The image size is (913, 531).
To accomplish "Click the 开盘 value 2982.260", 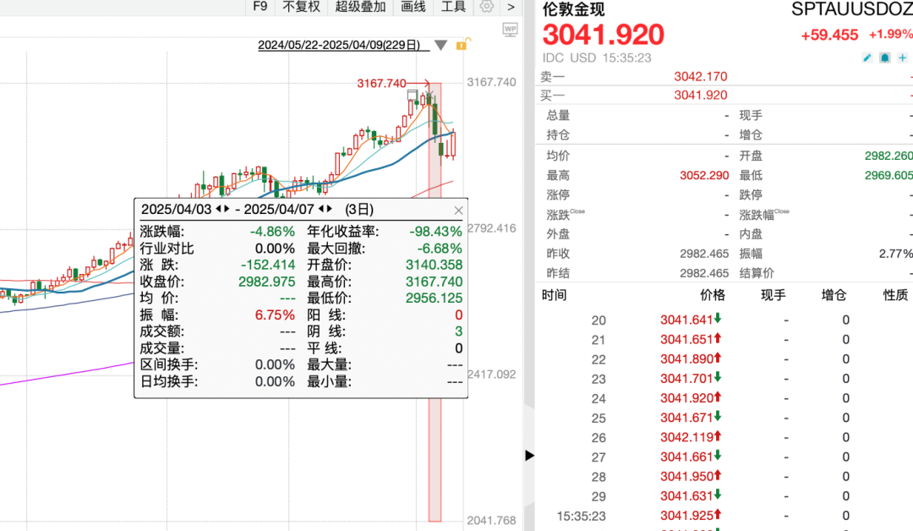I will 888,156.
